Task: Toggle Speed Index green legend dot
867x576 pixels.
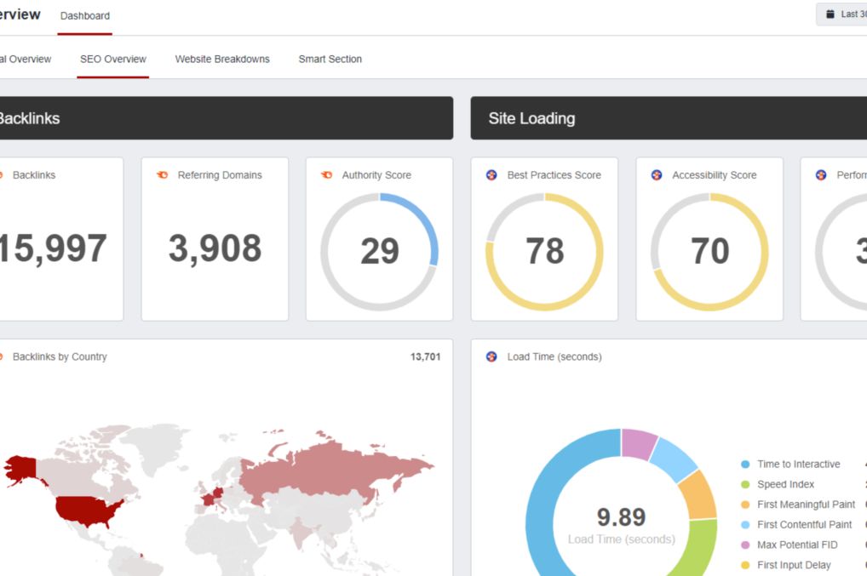Action: [x=745, y=484]
